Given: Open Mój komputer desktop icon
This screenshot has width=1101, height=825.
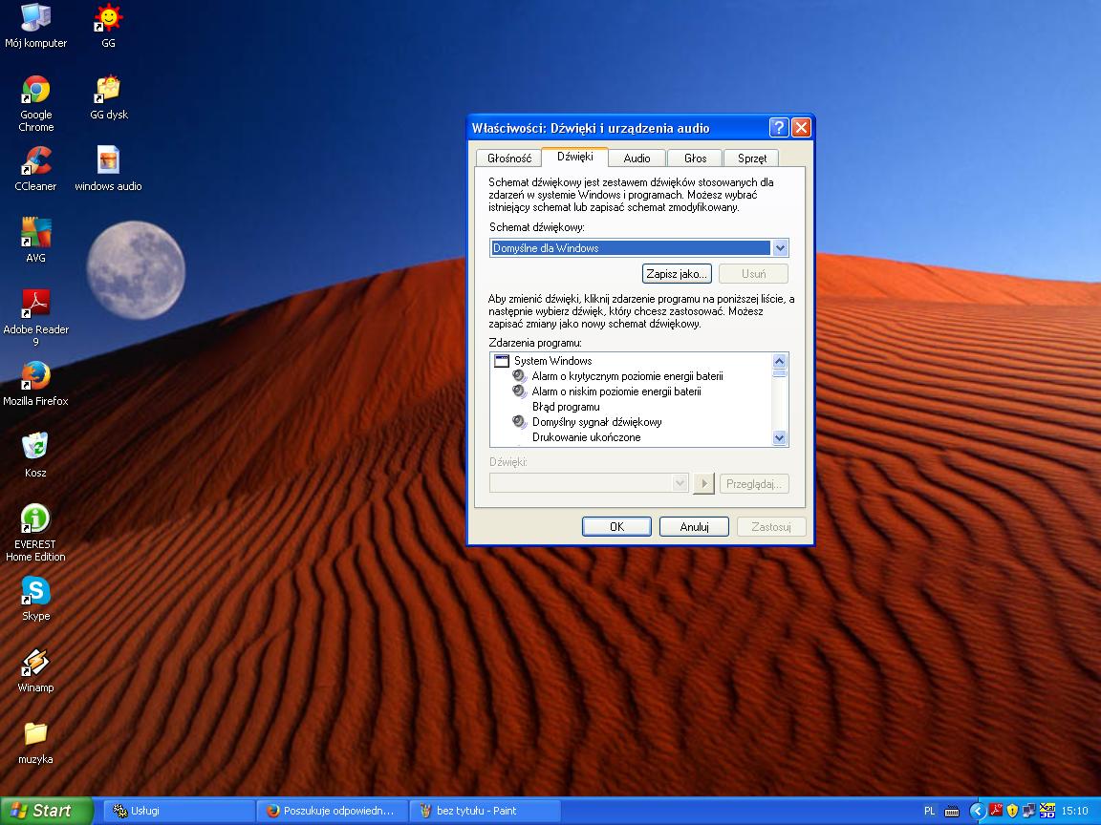Looking at the screenshot, I should click(x=35, y=26).
